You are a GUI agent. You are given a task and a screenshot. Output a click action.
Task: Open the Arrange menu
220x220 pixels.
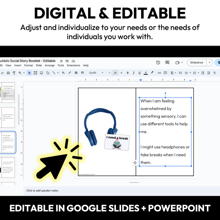[50, 65]
